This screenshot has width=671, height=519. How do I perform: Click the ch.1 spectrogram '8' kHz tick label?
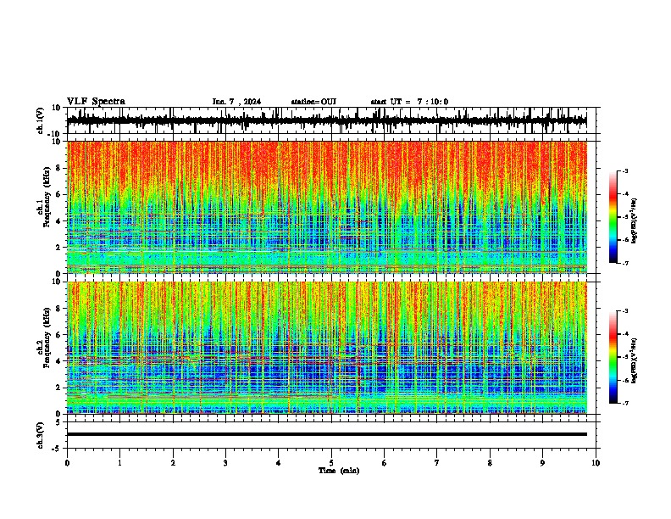tap(58, 168)
